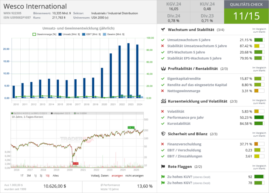Select the 10J chart timeframe

[x=48, y=176]
